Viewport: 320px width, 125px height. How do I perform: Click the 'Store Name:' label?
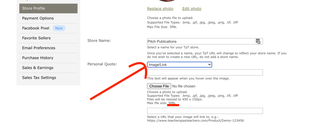[x=99, y=41]
